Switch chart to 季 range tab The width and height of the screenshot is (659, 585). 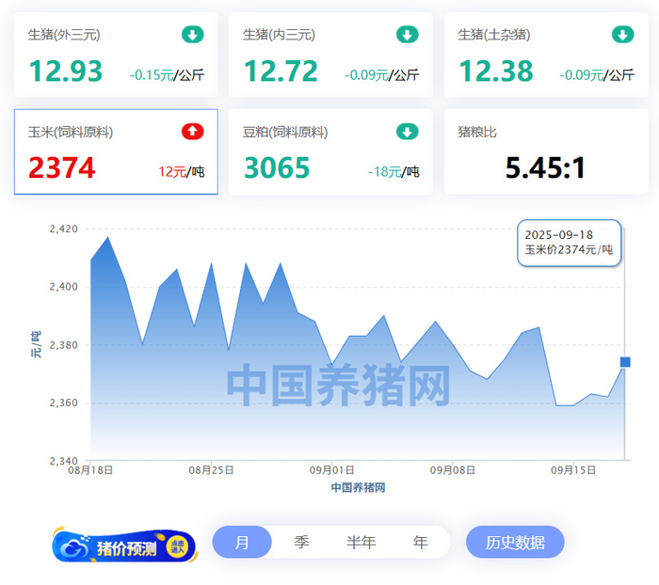pyautogui.click(x=302, y=542)
